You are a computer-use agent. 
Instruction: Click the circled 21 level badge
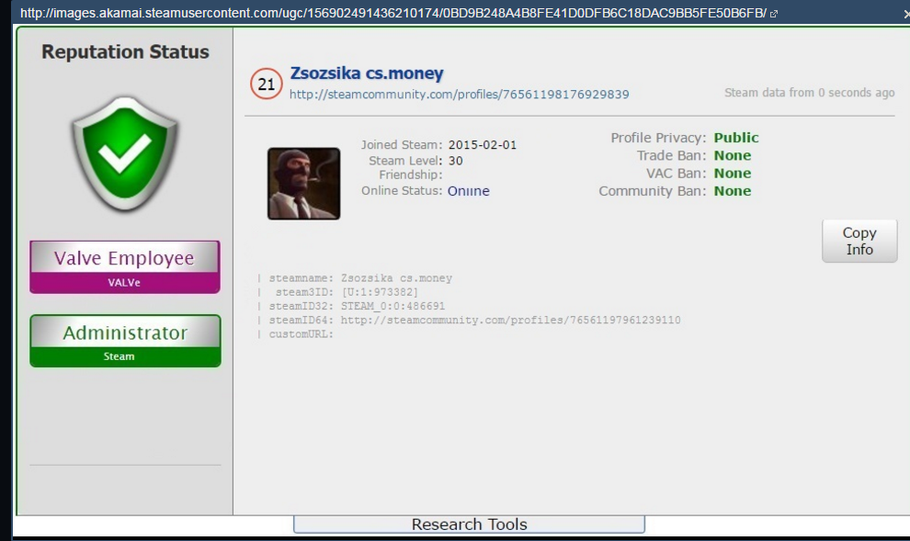(x=267, y=85)
